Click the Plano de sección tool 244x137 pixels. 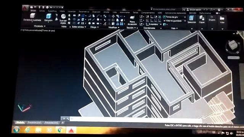tap(132, 20)
